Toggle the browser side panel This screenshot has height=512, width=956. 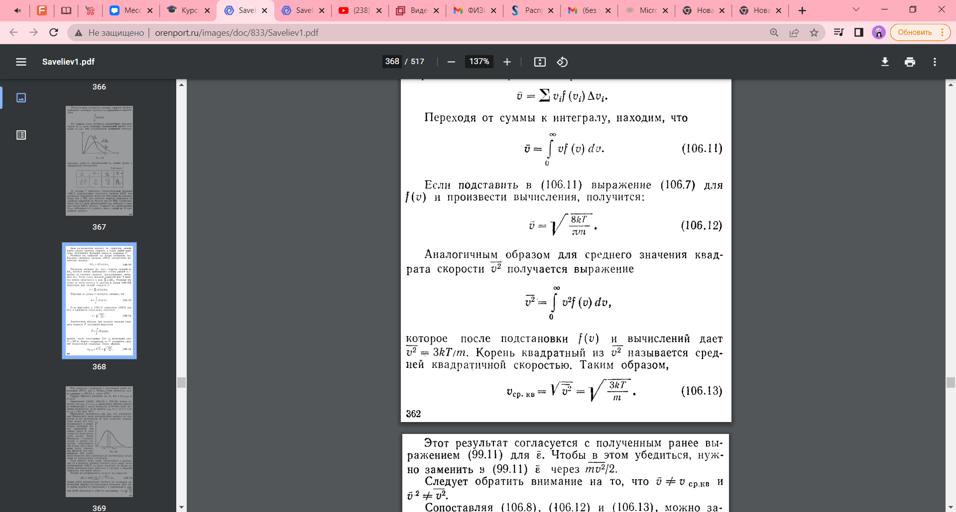tap(859, 32)
